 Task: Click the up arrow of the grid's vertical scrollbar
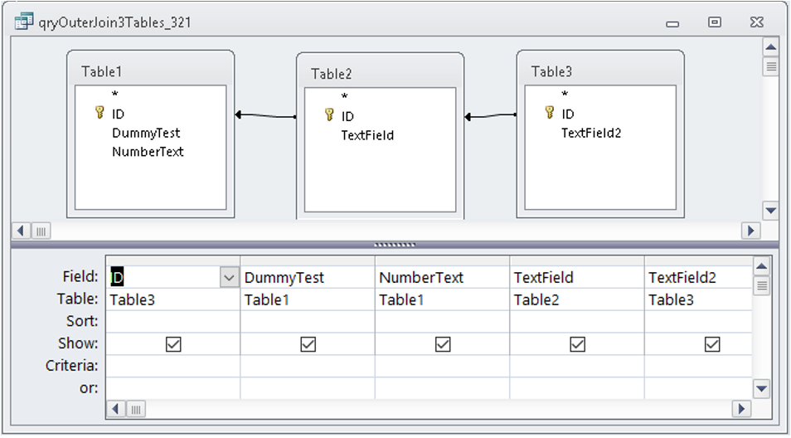click(x=762, y=266)
